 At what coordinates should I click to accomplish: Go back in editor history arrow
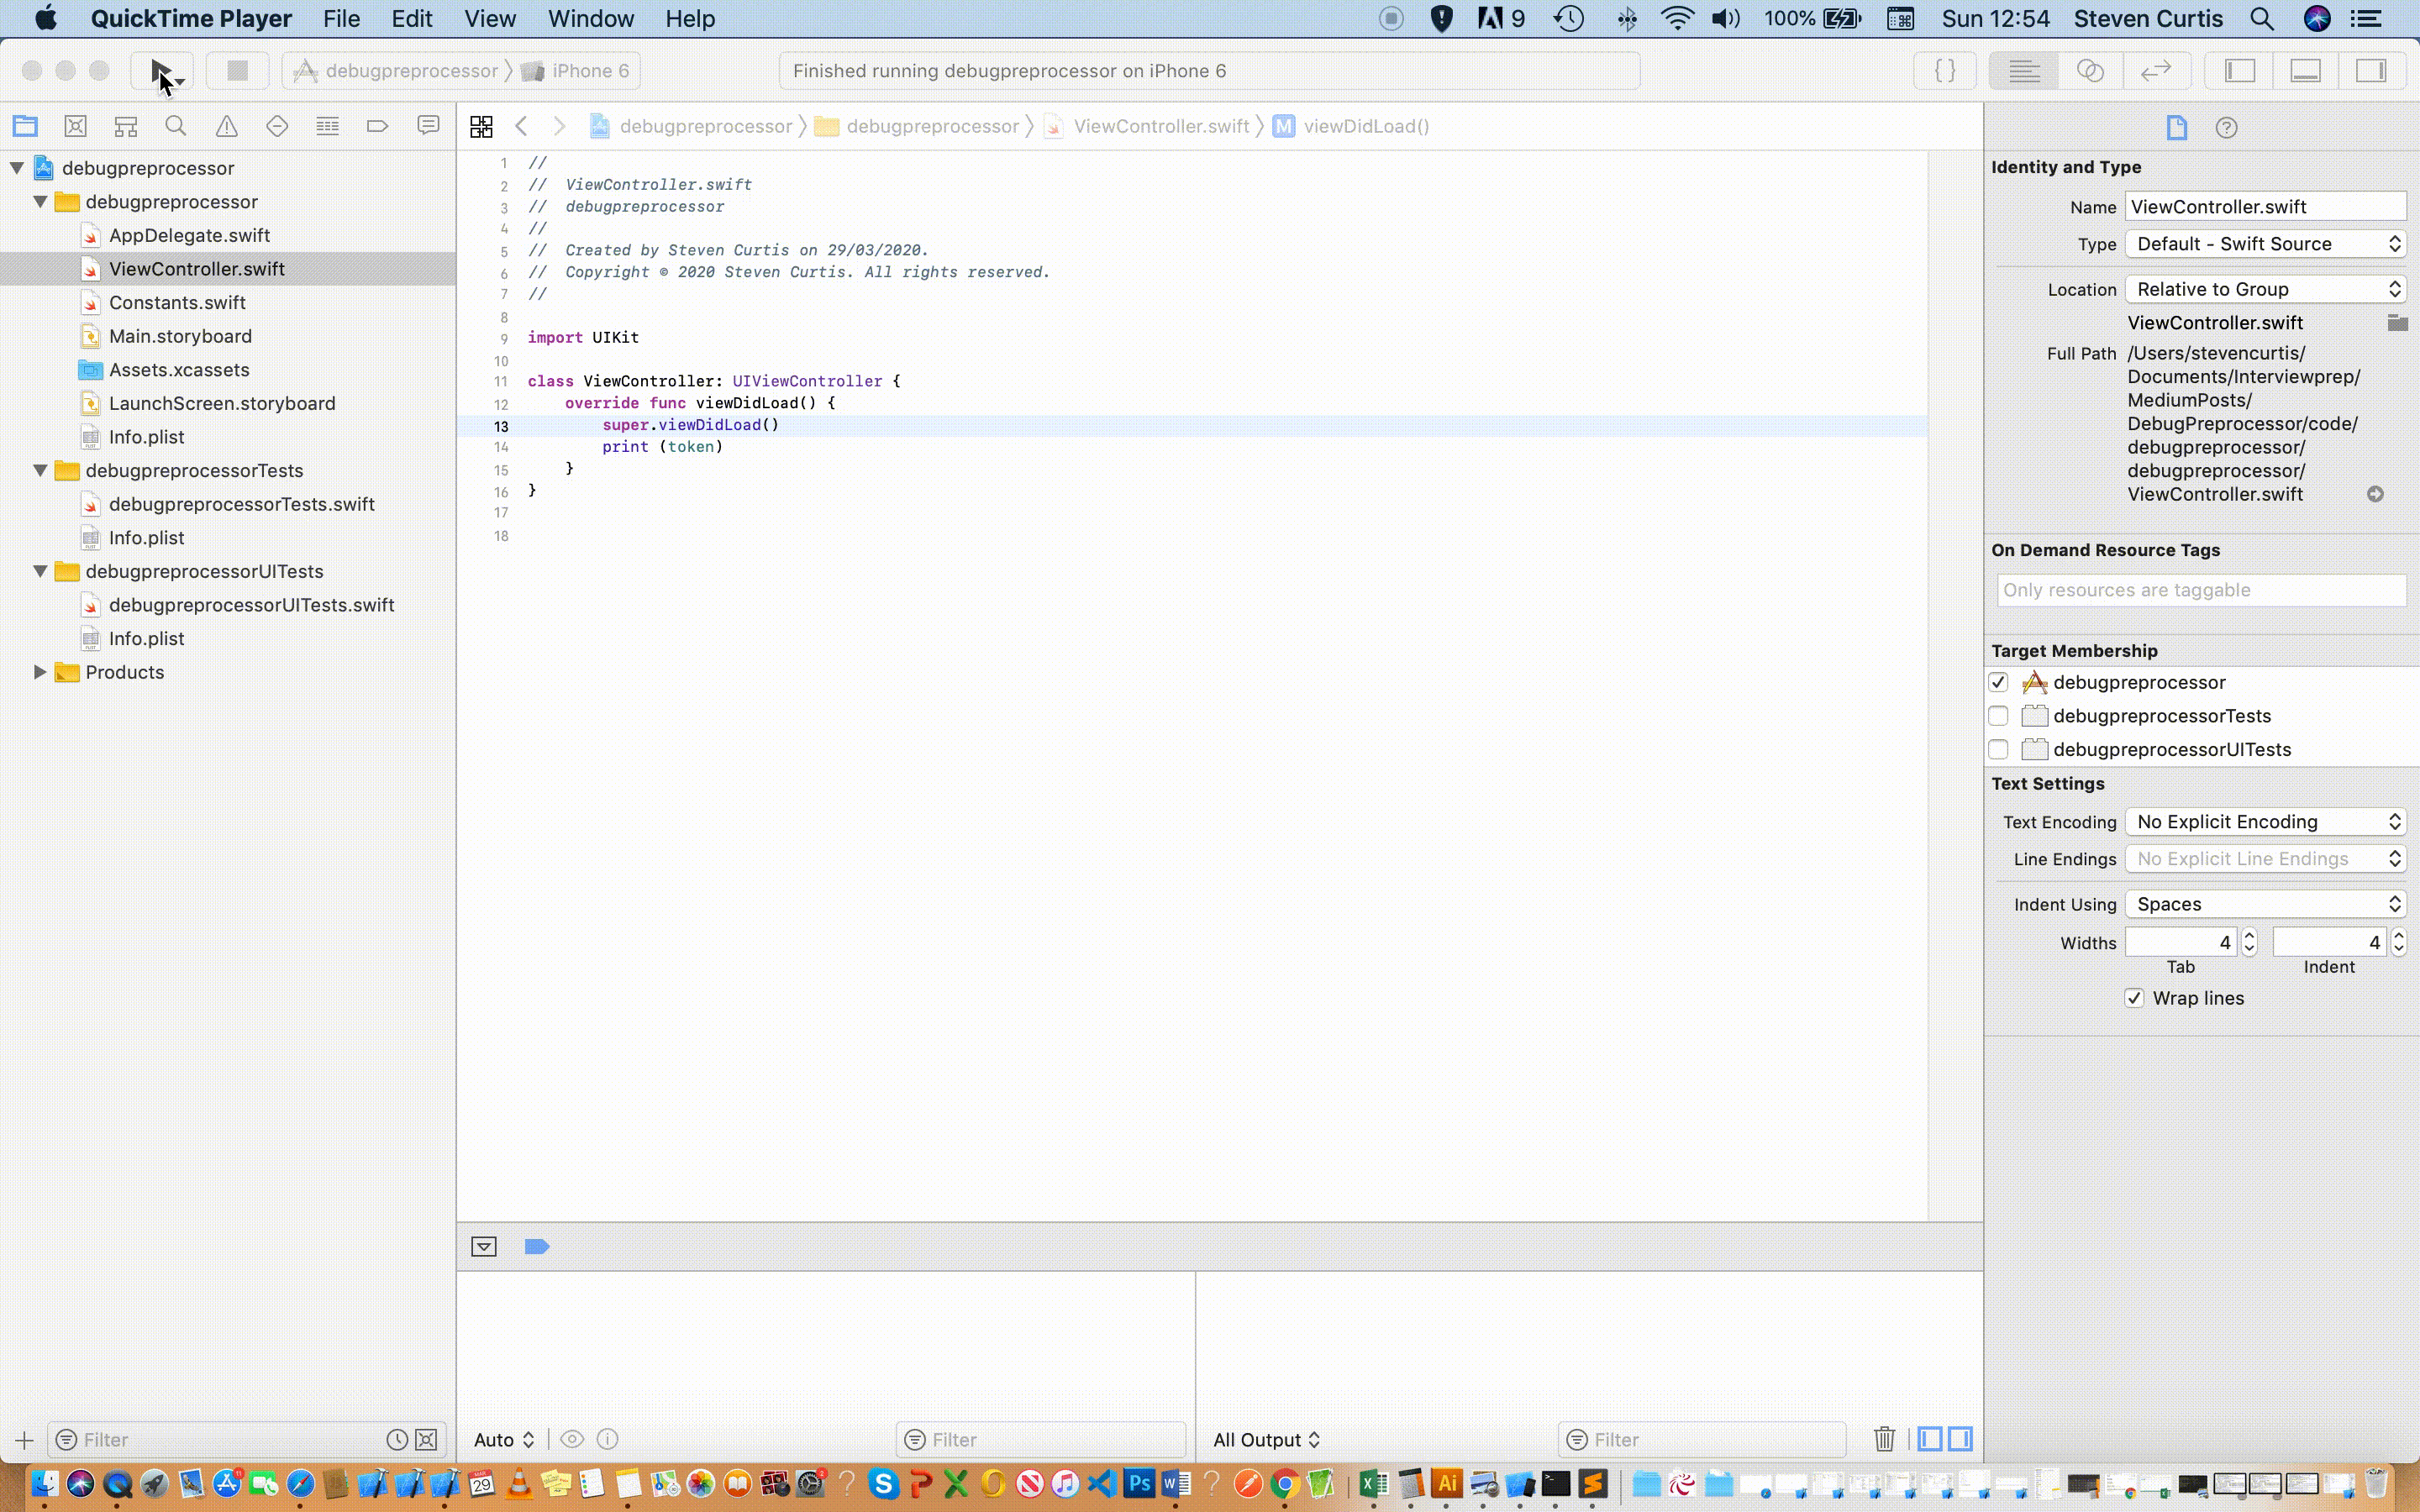521,126
